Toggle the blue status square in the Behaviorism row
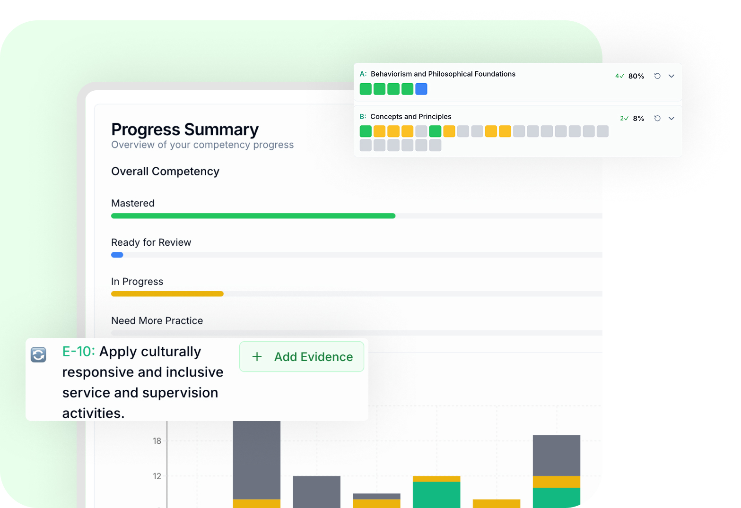741x508 pixels. pyautogui.click(x=421, y=89)
